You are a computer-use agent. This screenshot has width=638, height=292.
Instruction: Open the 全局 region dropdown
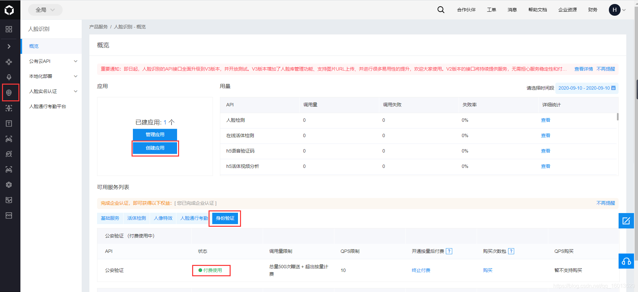click(x=45, y=10)
